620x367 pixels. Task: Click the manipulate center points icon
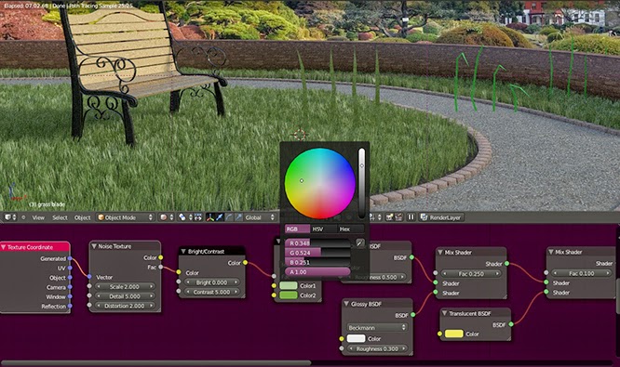(197, 217)
